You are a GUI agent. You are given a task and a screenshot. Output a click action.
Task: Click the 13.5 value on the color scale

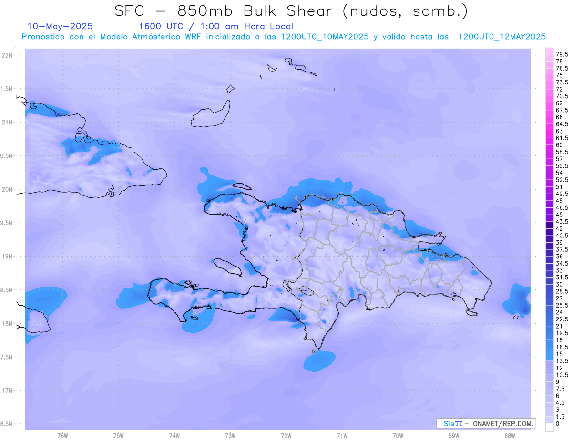point(562,361)
